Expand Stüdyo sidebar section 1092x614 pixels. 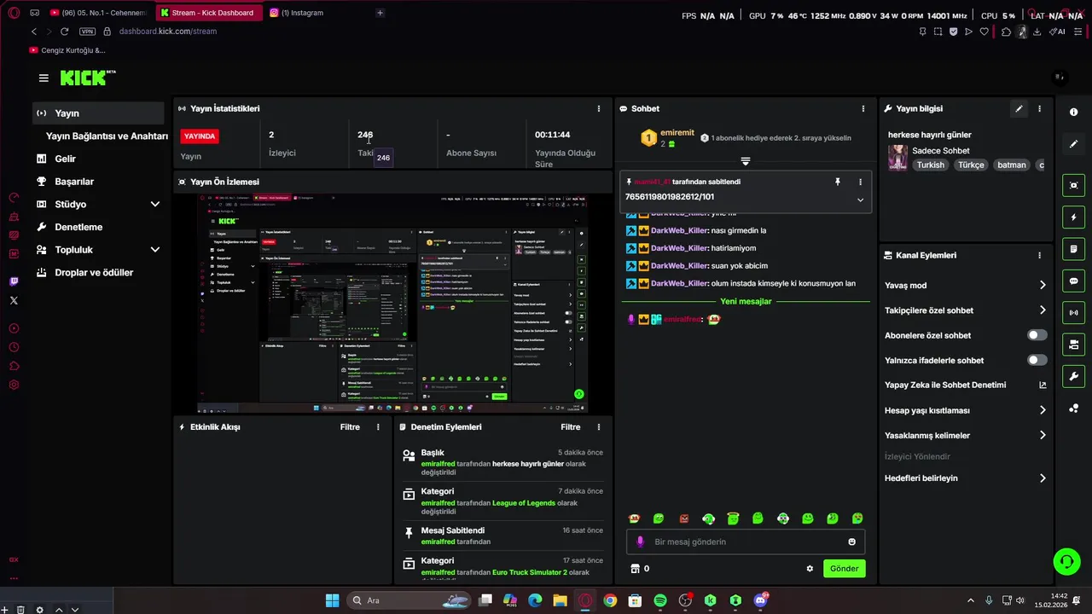(x=154, y=204)
